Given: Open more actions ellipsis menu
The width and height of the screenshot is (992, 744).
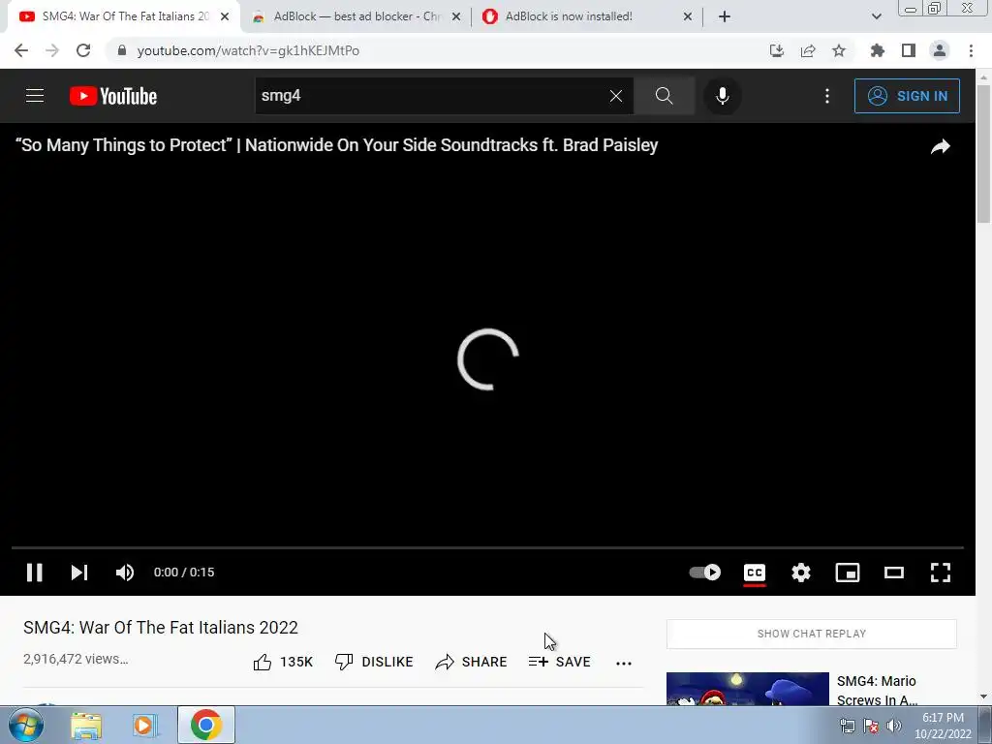Looking at the screenshot, I should click(624, 663).
